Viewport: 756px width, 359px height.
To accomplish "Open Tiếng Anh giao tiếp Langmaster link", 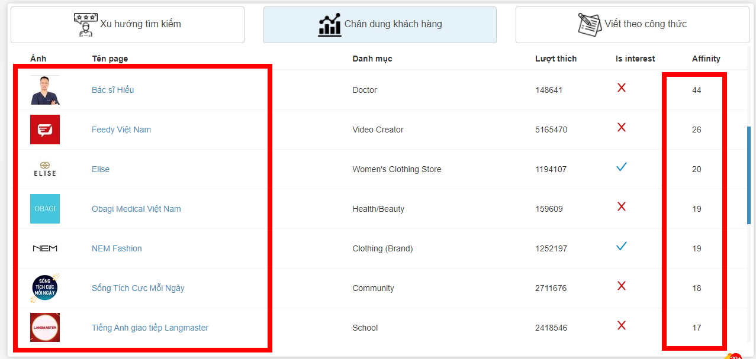I will point(150,328).
